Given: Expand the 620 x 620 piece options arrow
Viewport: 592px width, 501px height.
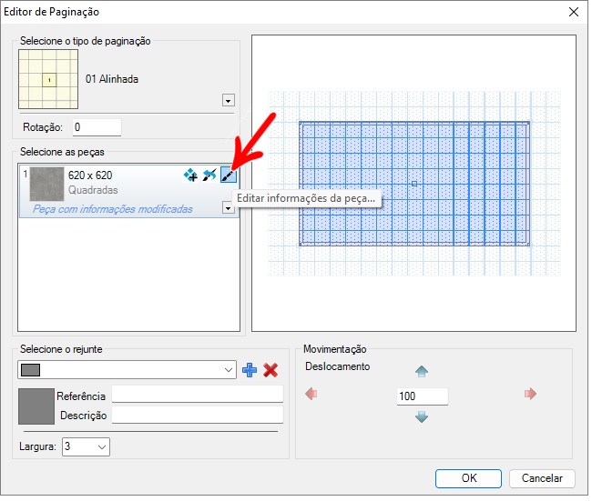Looking at the screenshot, I should pyautogui.click(x=229, y=208).
